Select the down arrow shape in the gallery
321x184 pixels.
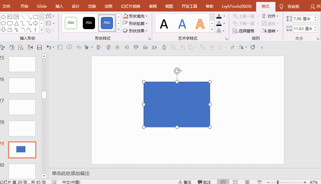(x=3, y=30)
